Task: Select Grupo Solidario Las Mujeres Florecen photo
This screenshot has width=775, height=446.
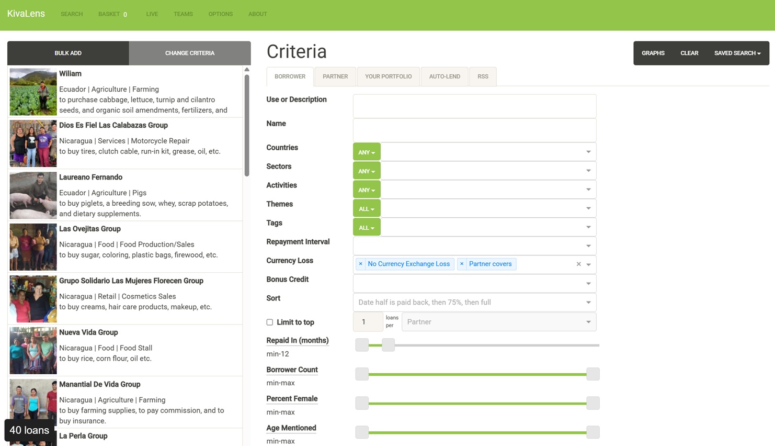Action: point(33,299)
